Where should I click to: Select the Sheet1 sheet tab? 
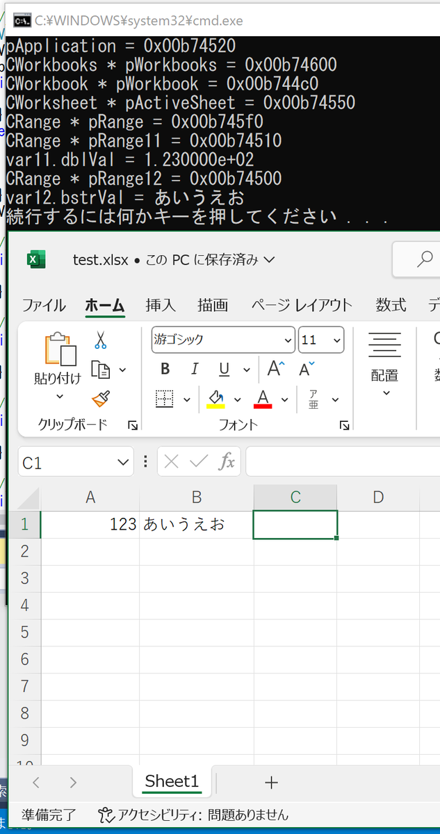(172, 781)
